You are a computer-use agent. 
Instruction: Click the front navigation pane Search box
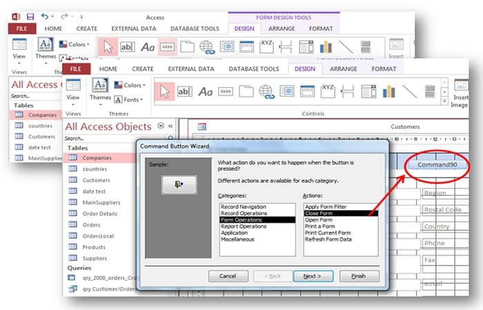tap(115, 138)
